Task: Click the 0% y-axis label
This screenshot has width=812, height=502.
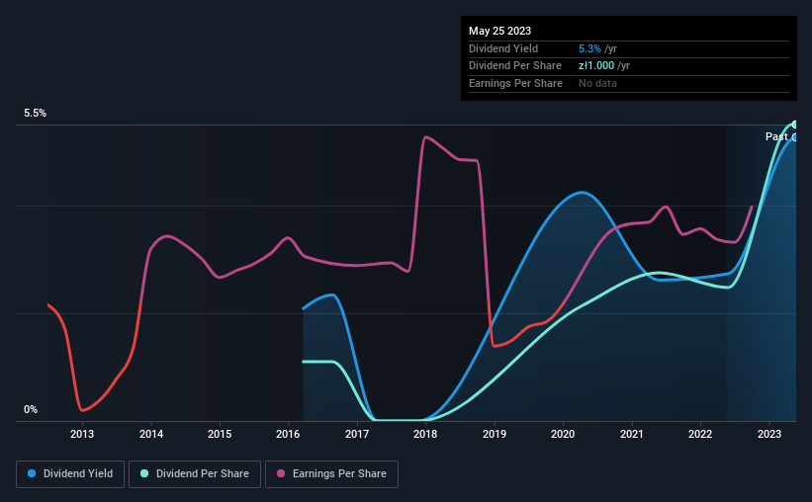Action: coord(31,409)
